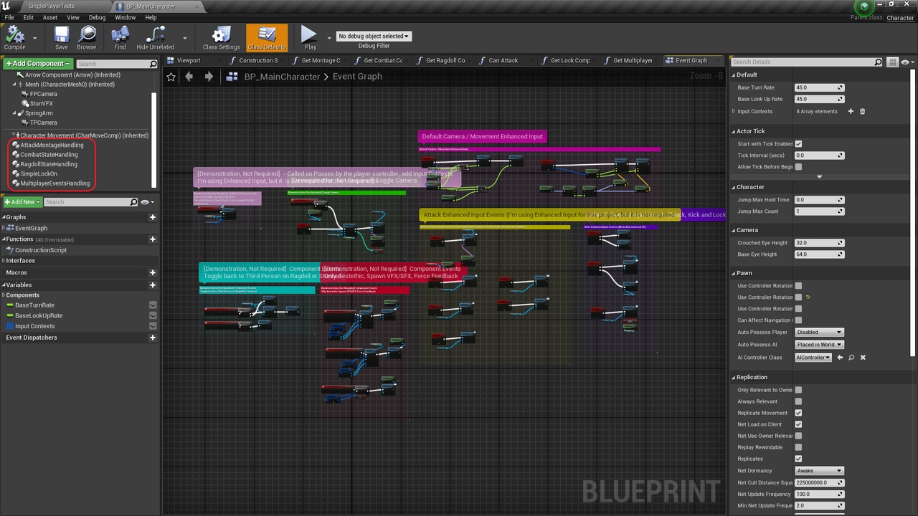Click the Add New button in My Blueprint
Image resolution: width=918 pixels, height=516 pixels.
[x=22, y=201]
